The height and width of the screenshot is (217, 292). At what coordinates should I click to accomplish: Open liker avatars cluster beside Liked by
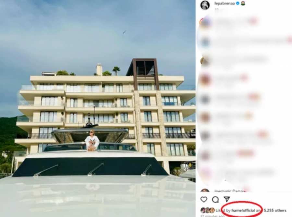pyautogui.click(x=207, y=210)
